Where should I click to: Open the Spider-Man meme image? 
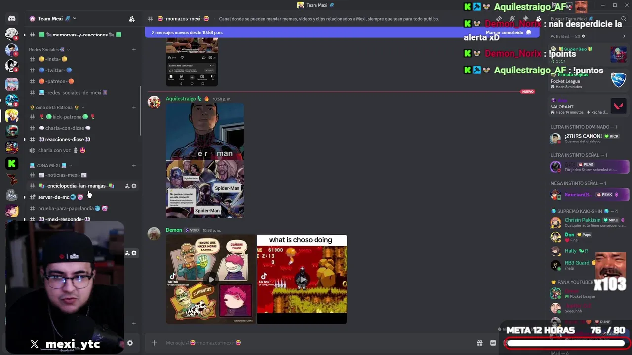coord(205,160)
